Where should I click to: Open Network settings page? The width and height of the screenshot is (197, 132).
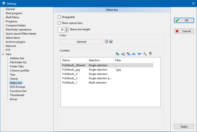tap(11, 46)
